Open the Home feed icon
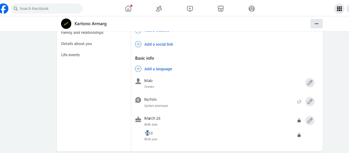The image size is (349, 153). 129,8
